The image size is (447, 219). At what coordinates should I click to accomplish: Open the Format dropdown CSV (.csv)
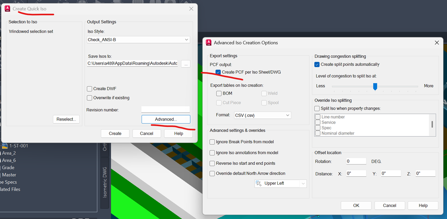coord(263,115)
